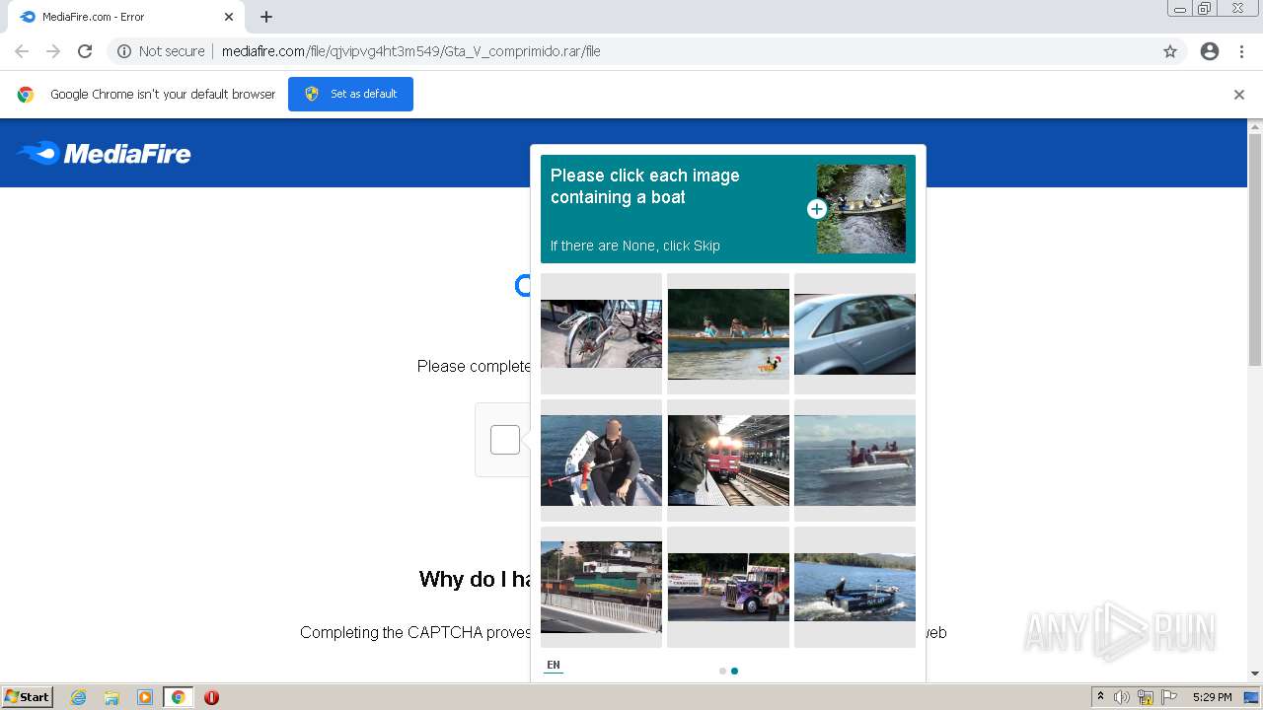Image resolution: width=1263 pixels, height=710 pixels.
Task: Click the browser back arrow
Action: tap(22, 51)
